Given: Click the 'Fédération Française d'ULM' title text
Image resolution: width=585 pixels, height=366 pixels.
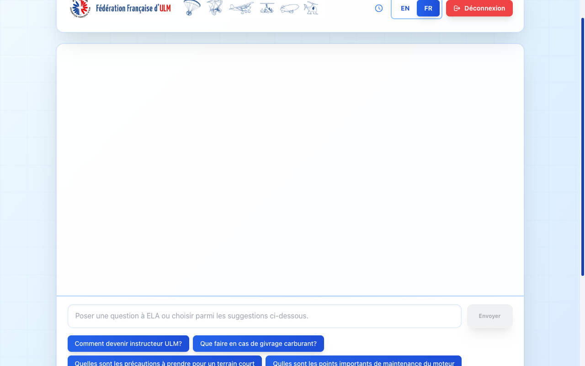Looking at the screenshot, I should [x=133, y=8].
